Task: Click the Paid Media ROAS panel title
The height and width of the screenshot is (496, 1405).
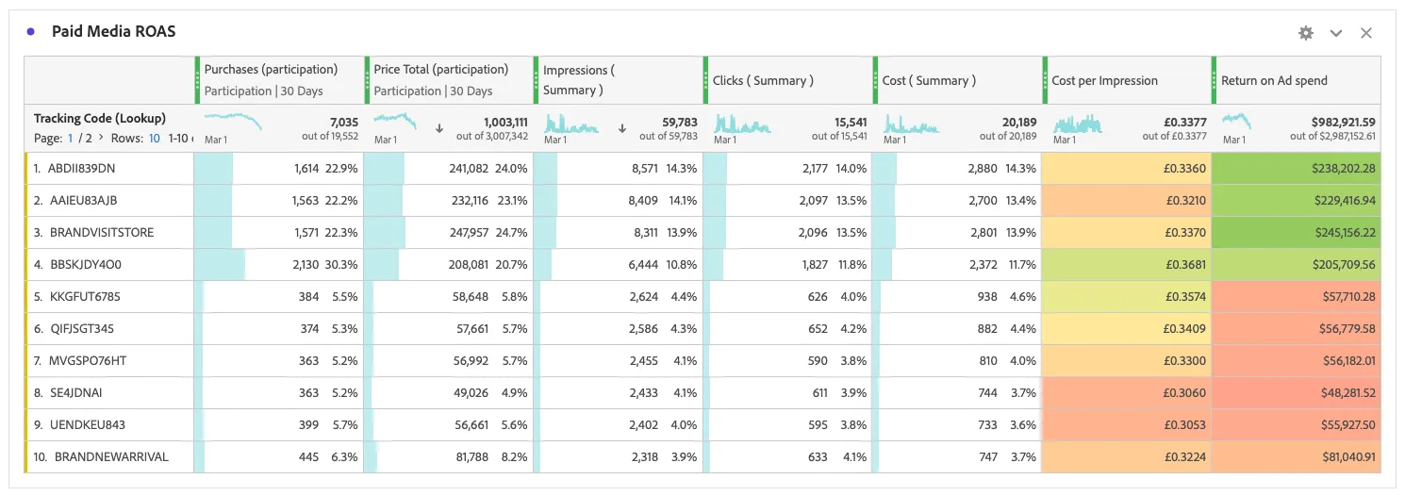Action: [113, 32]
